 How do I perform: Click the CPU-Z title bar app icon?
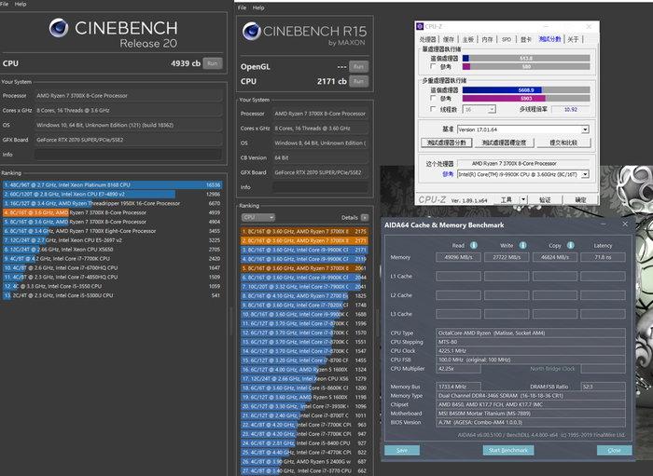pyautogui.click(x=420, y=27)
